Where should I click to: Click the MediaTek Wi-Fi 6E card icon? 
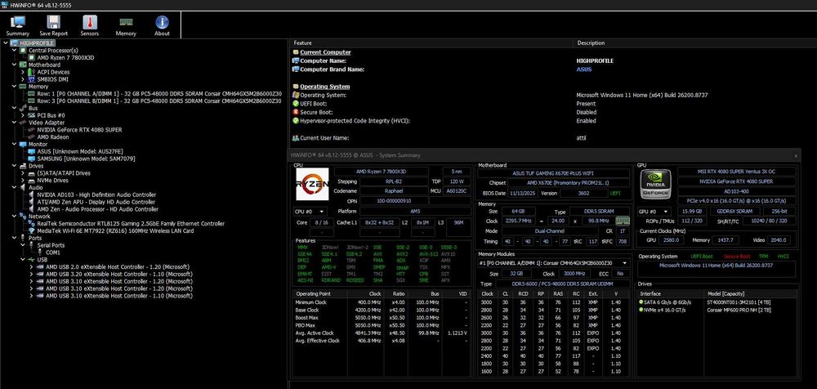[32, 230]
